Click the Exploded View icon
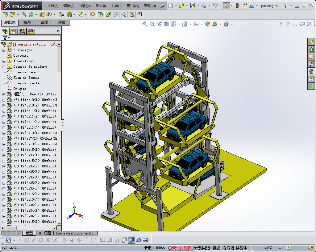This screenshot has width=316, height=252. (x=108, y=14)
